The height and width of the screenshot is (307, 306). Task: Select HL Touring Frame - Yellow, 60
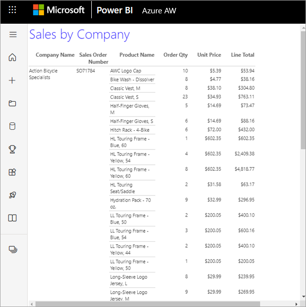pos(130,173)
